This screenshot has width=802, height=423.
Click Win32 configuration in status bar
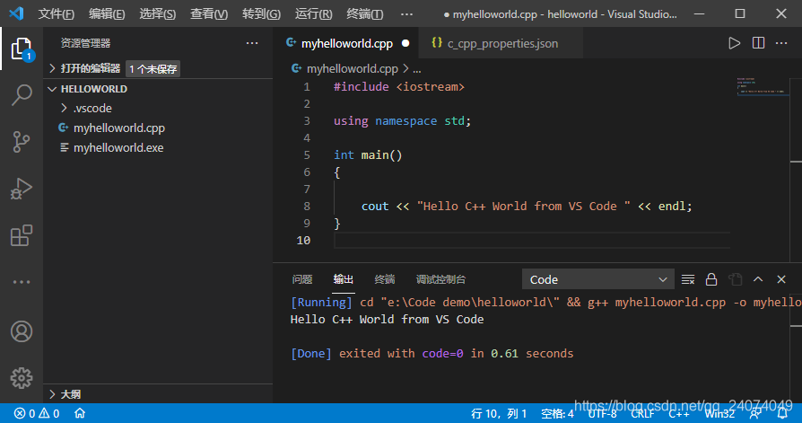coord(719,413)
